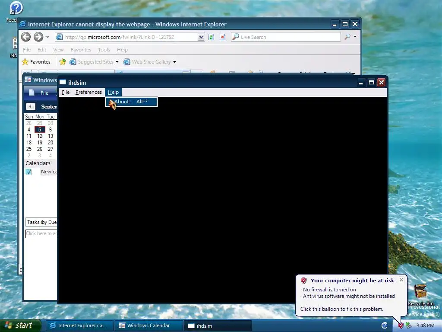Image resolution: width=442 pixels, height=332 pixels.
Task: Click the green network tray icon
Action: (408, 326)
